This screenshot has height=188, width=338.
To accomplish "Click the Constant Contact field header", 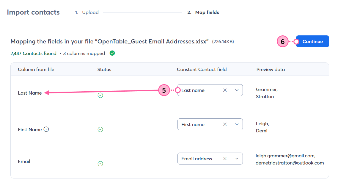I will point(202,69).
